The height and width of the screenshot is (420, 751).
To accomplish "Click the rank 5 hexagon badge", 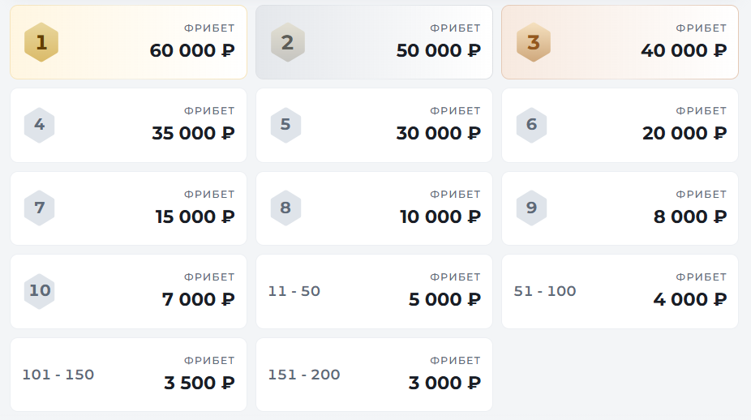I will (x=285, y=125).
